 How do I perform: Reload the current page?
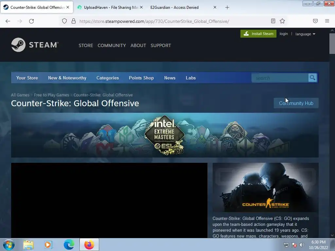pos(31,21)
